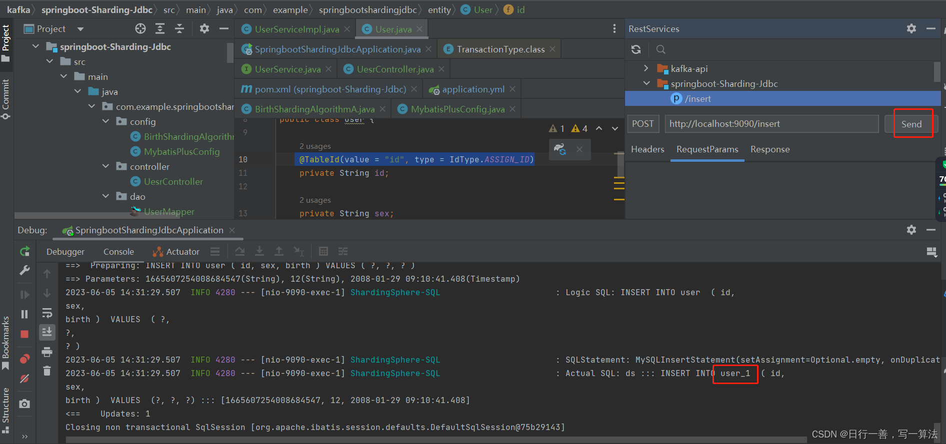
Task: Load Maven changes floating icon
Action: 560,149
